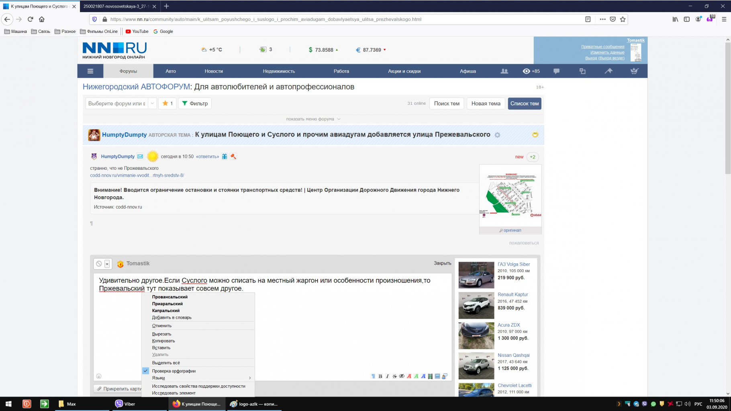This screenshot has width=731, height=411.
Task: Open watched topics eye icon +85
Action: click(531, 71)
